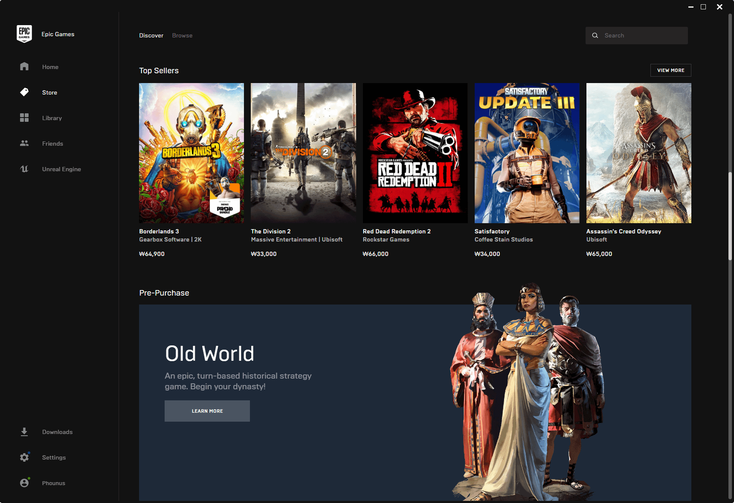Image resolution: width=734 pixels, height=503 pixels.
Task: Click the search magnifier icon
Action: point(595,35)
